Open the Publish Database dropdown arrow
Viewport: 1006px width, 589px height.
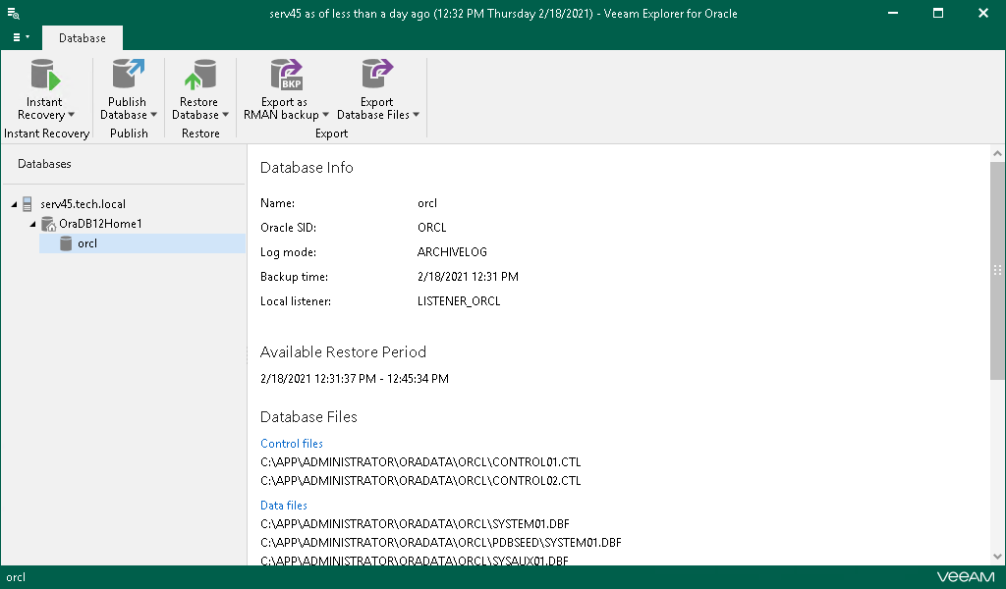coord(153,115)
